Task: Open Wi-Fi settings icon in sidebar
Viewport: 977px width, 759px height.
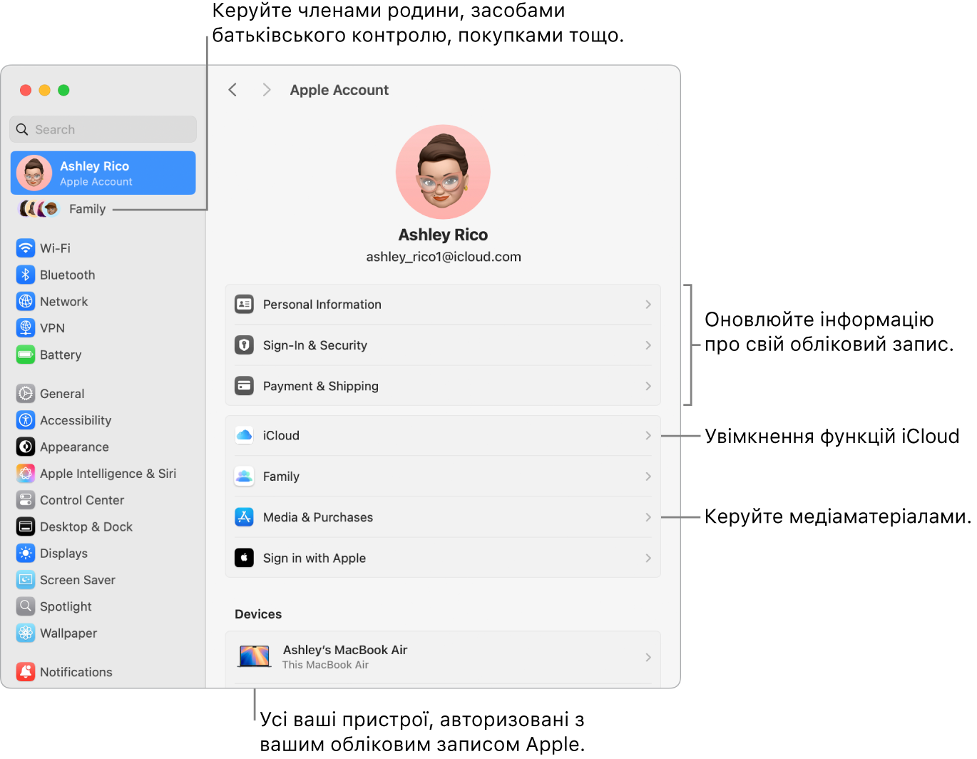Action: (x=26, y=248)
